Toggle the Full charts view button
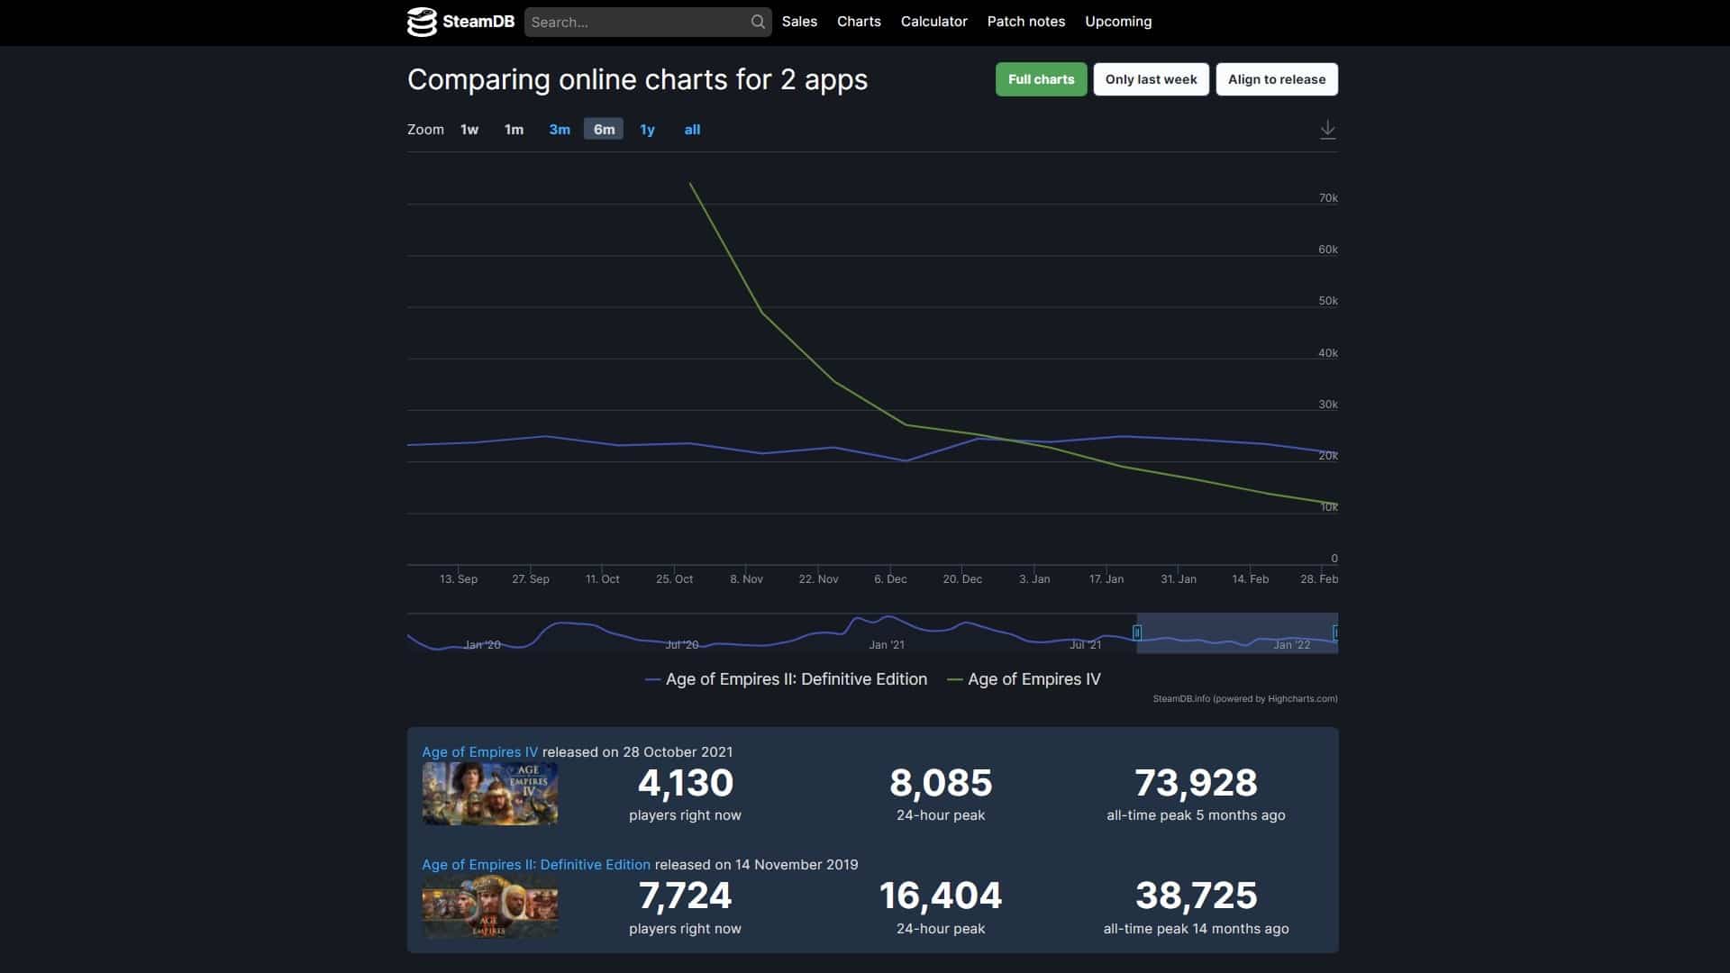Viewport: 1730px width, 973px height. click(1041, 78)
